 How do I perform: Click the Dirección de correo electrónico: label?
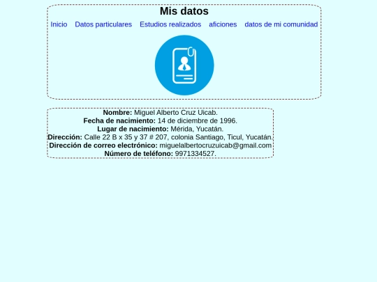tap(103, 146)
